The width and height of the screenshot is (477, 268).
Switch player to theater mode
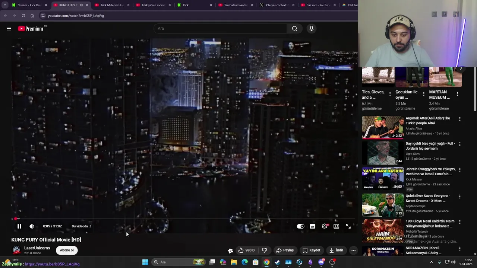point(337,226)
